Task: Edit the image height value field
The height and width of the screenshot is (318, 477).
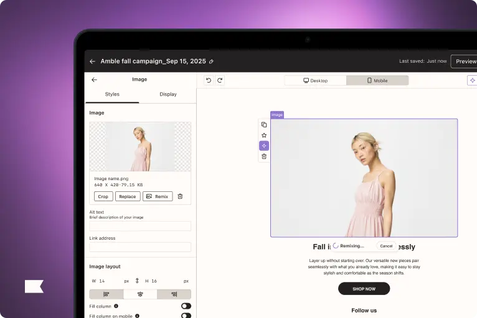Action: pos(167,281)
